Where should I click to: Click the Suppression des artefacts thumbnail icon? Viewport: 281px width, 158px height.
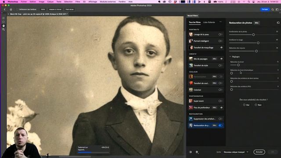(x=191, y=119)
